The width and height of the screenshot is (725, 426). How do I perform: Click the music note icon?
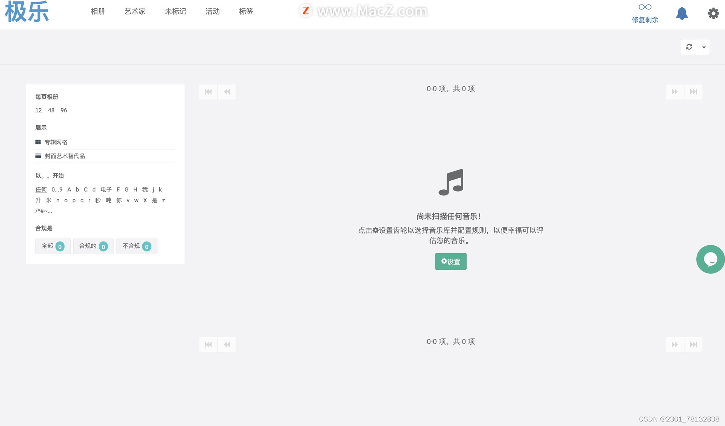pyautogui.click(x=451, y=182)
